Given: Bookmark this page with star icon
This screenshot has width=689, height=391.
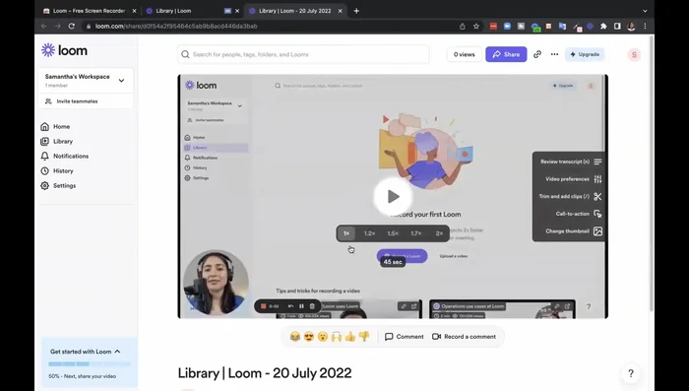Looking at the screenshot, I should pyautogui.click(x=476, y=27).
